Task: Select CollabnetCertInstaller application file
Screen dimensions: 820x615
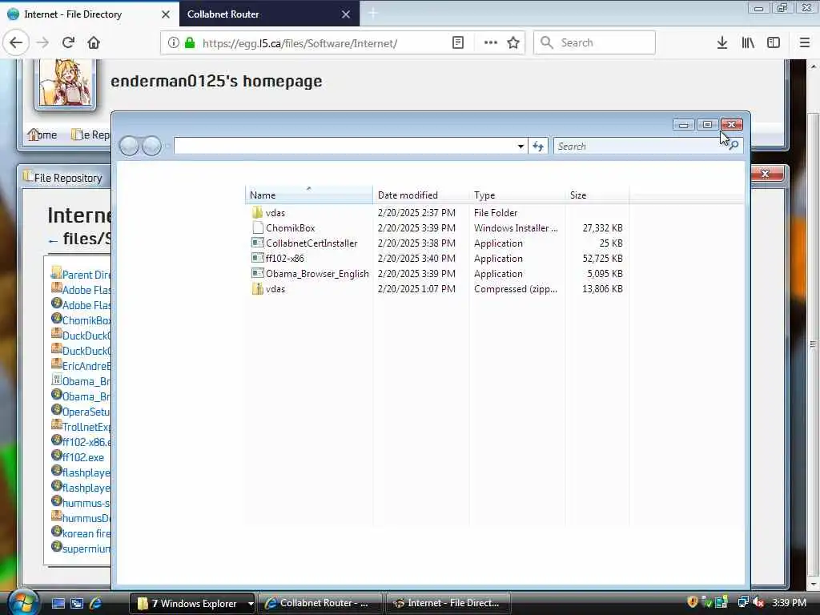Action: (437, 243)
